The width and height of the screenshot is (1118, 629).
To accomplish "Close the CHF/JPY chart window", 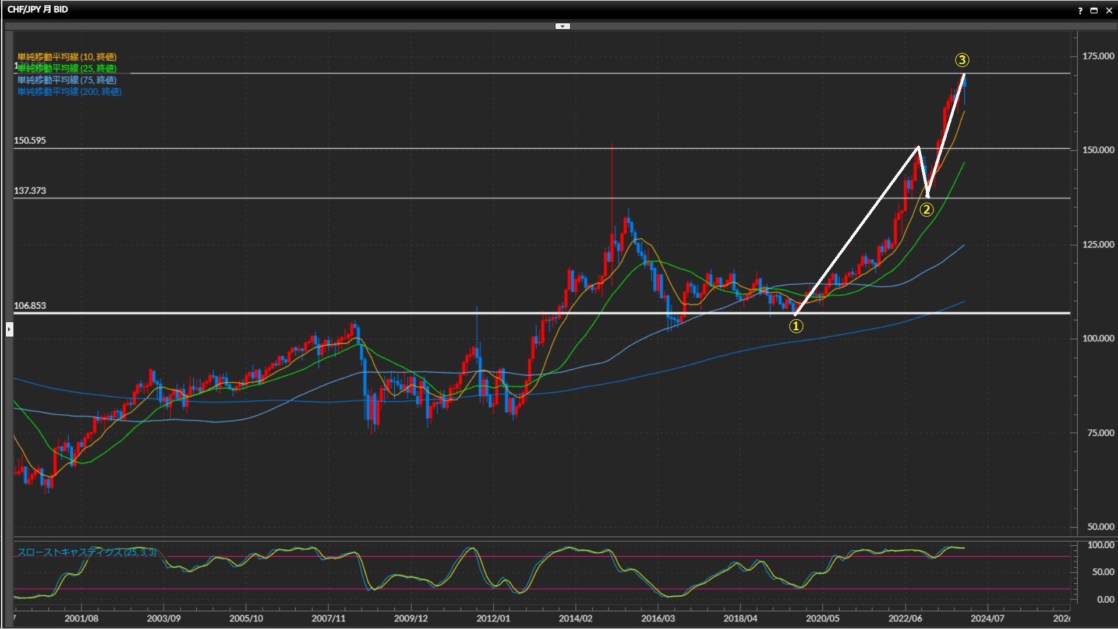I will point(1109,10).
